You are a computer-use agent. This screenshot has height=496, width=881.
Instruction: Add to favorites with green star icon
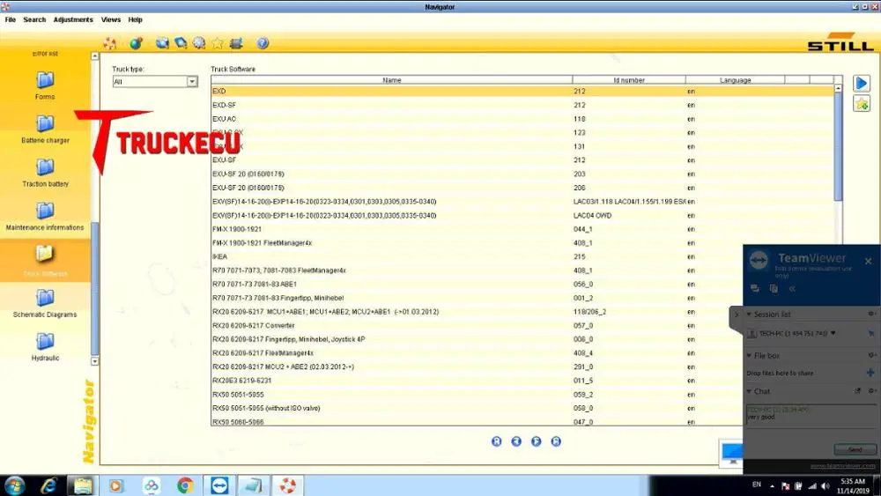coord(862,104)
